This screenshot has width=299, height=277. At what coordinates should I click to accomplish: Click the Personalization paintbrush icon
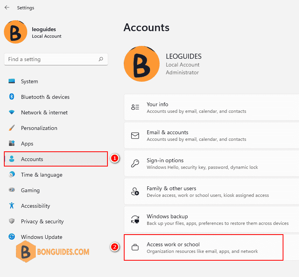(12, 128)
